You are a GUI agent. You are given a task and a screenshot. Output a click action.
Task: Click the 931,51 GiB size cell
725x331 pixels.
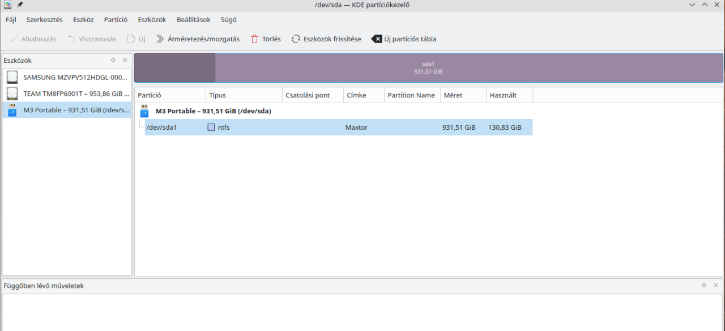point(463,128)
